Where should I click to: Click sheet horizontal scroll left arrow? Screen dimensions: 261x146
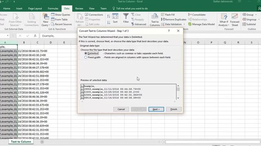[x=164, y=142]
